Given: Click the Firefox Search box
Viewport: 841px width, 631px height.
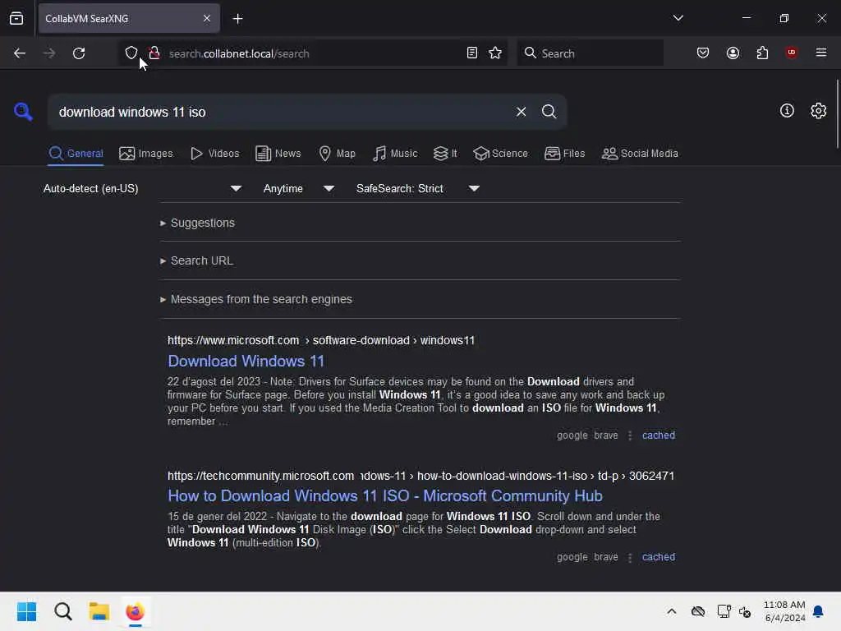Looking at the screenshot, I should point(590,53).
